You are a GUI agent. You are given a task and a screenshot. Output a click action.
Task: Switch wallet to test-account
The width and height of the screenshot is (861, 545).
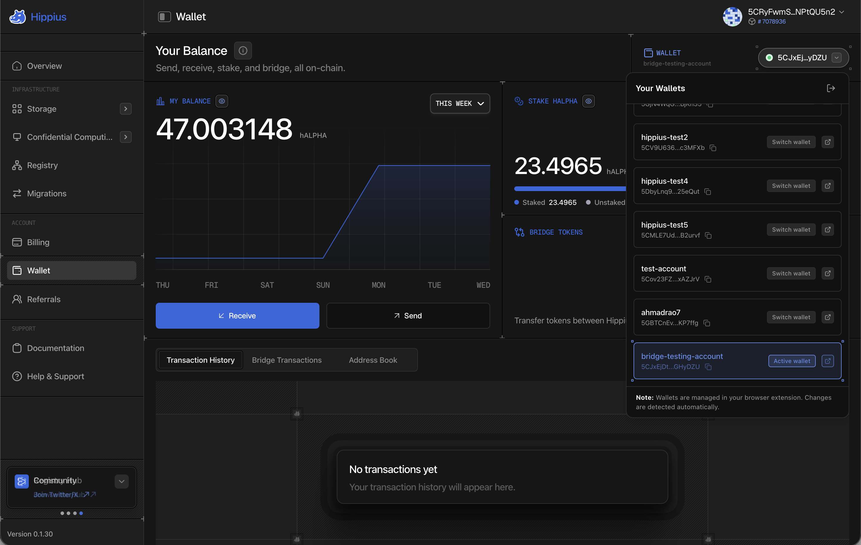791,273
